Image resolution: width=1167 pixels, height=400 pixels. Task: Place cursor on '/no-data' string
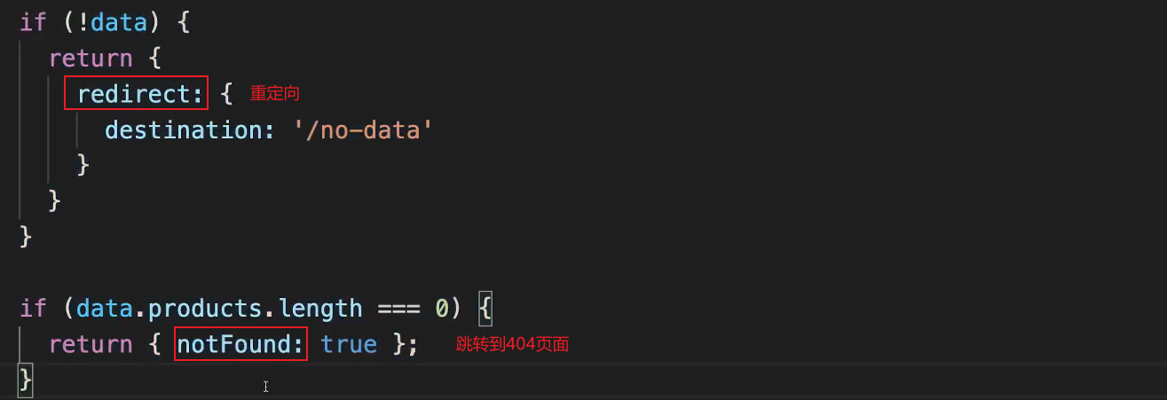[363, 130]
